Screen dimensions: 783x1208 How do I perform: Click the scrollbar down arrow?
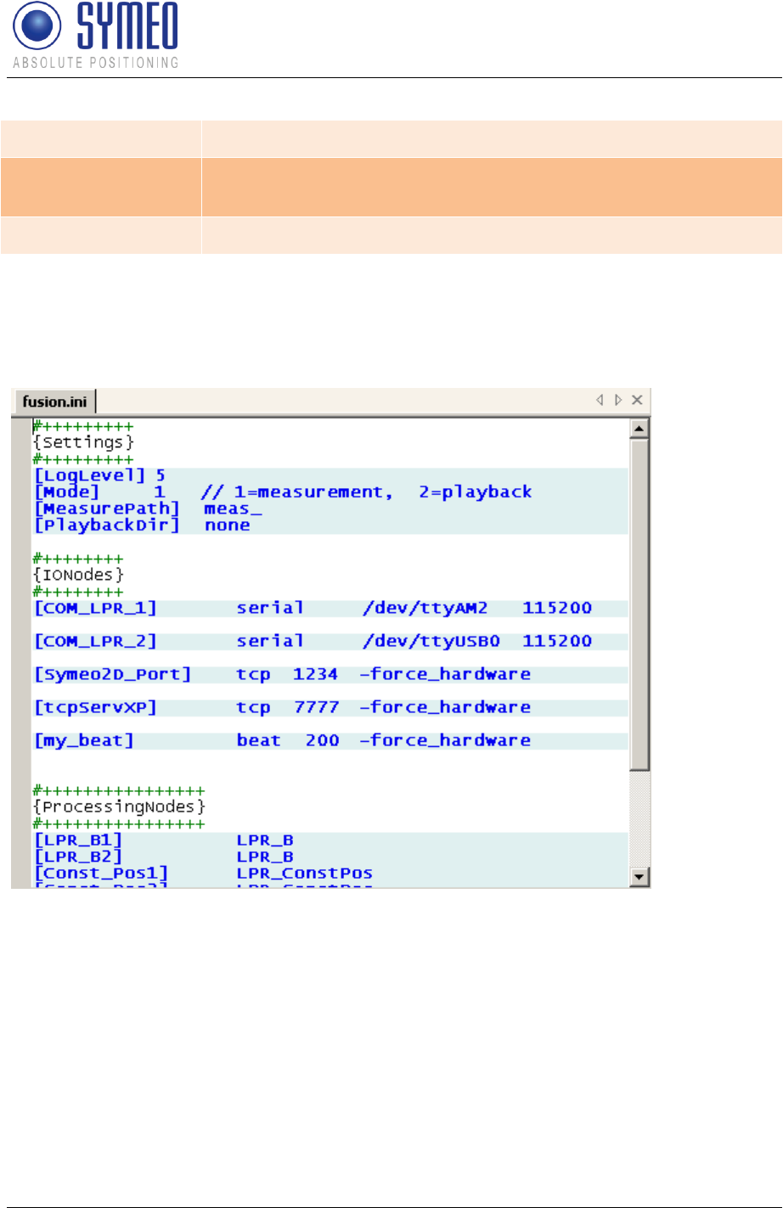coord(641,876)
